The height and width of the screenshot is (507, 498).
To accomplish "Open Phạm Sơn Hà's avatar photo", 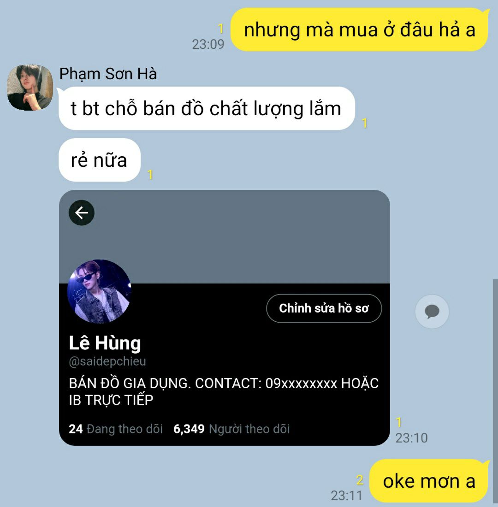I will pos(30,87).
